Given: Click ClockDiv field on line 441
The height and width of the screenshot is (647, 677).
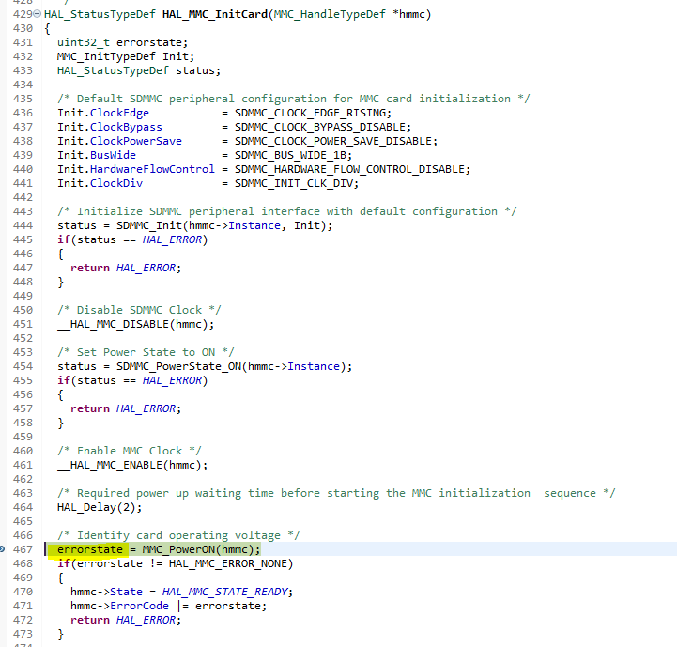Looking at the screenshot, I should (116, 183).
